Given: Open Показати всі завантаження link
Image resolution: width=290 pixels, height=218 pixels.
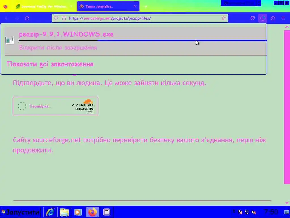Looking at the screenshot, I should coord(50,64).
